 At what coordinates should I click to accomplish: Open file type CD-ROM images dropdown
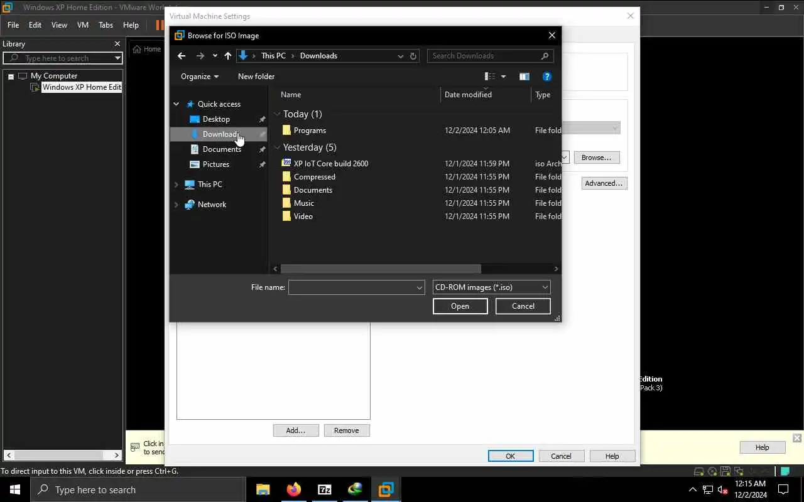tap(545, 287)
